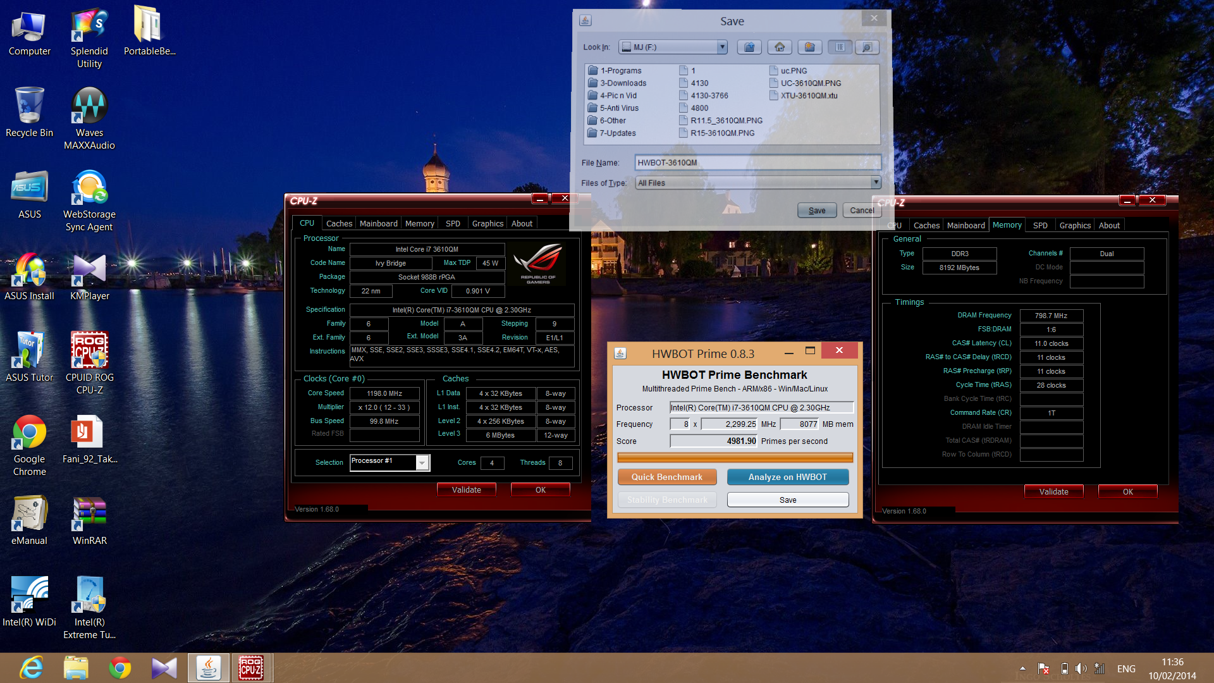Open KMPlayer desktop icon
The height and width of the screenshot is (683, 1214).
[x=89, y=277]
